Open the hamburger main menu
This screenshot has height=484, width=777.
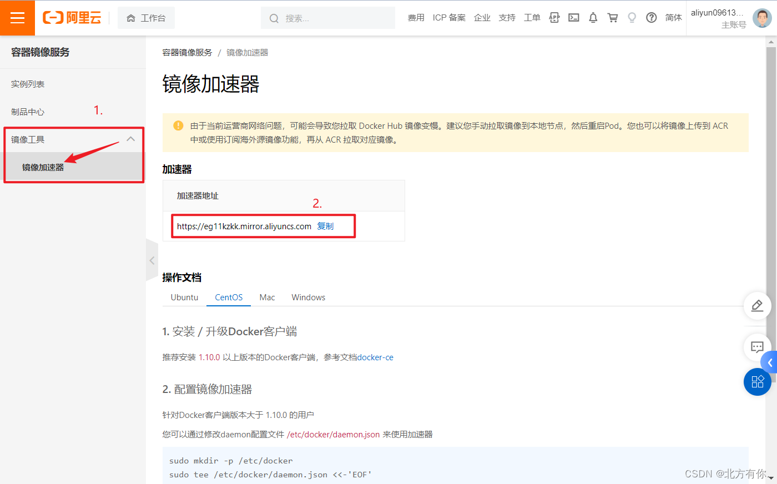[17, 18]
